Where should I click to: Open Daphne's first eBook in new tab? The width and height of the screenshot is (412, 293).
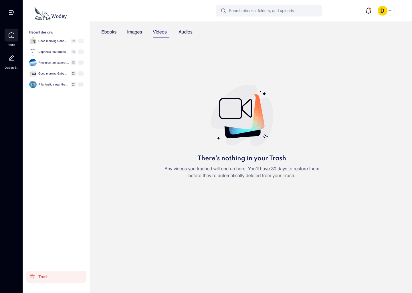(73, 52)
